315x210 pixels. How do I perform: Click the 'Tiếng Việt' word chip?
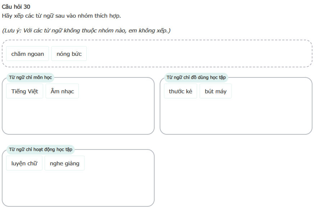tap(25, 91)
